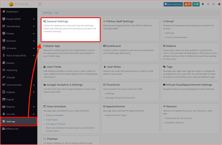Click the FitHive logo
The image size is (222, 145).
(x=19, y=4)
